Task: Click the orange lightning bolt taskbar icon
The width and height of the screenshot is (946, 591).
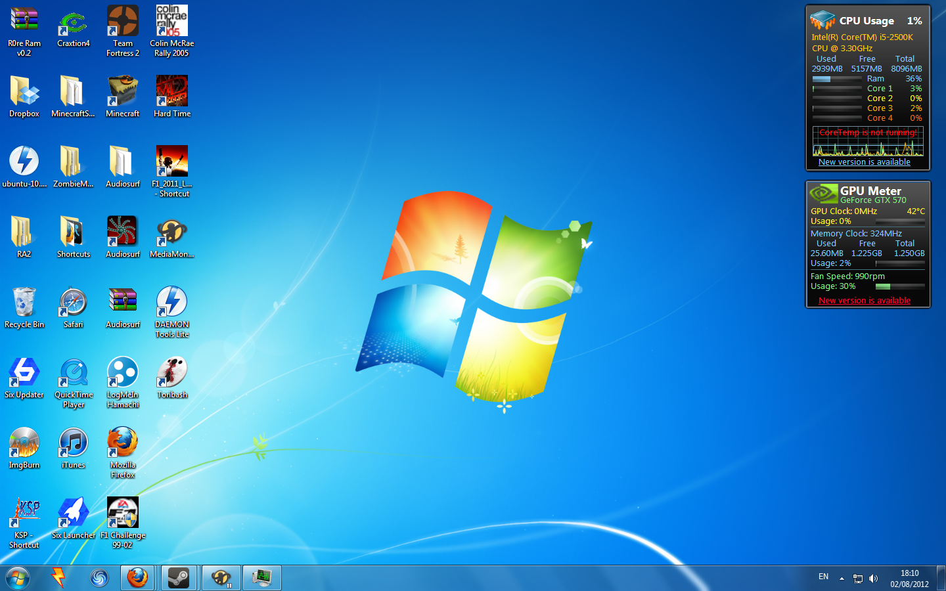Action: click(58, 578)
